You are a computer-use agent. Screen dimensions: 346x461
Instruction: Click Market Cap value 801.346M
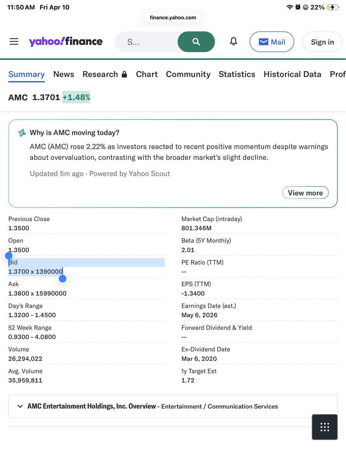point(197,228)
